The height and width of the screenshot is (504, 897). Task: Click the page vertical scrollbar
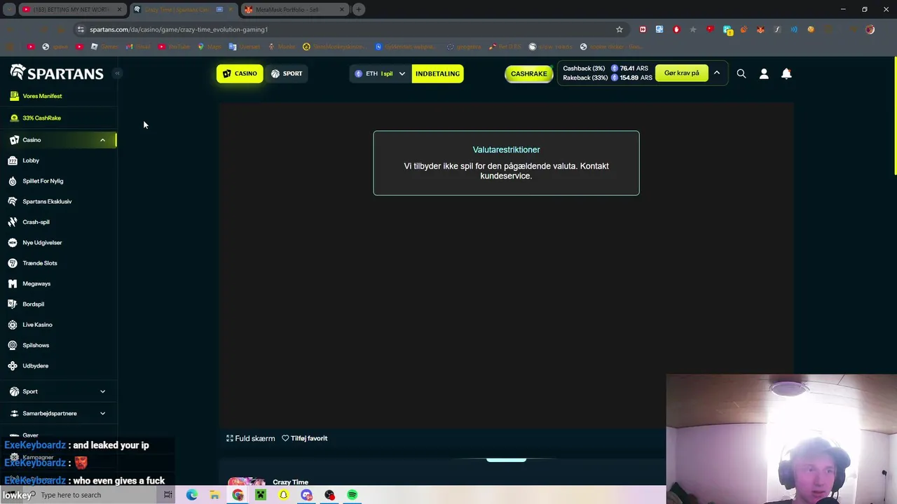pyautogui.click(x=894, y=115)
